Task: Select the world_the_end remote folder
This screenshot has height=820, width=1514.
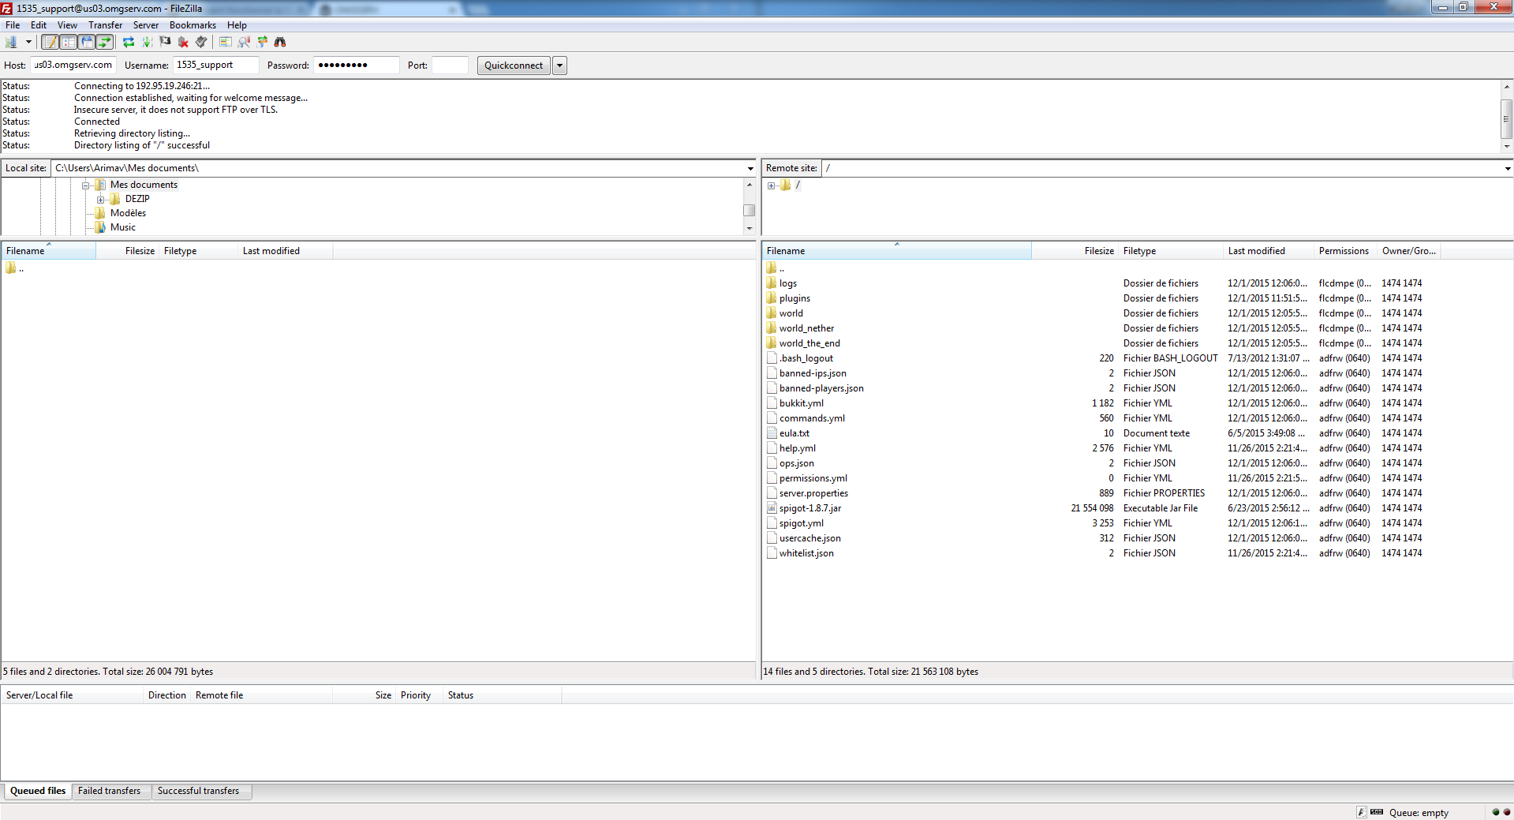Action: (x=809, y=343)
